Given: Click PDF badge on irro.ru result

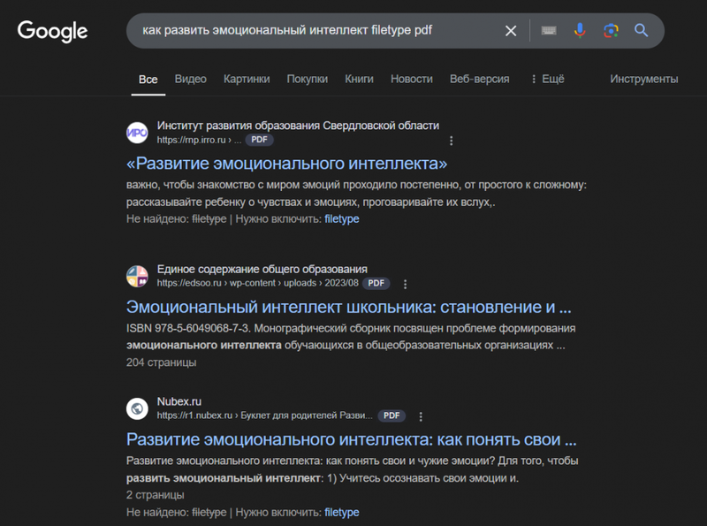Looking at the screenshot, I should (259, 140).
